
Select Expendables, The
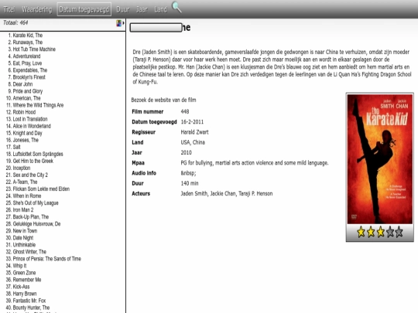pos(30,70)
